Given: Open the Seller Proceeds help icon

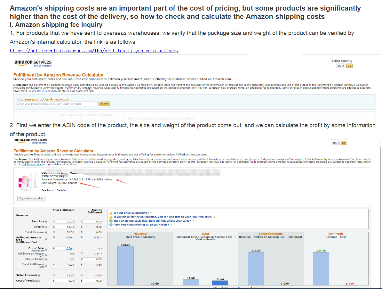Looking at the screenshot, I should [x=39, y=275].
